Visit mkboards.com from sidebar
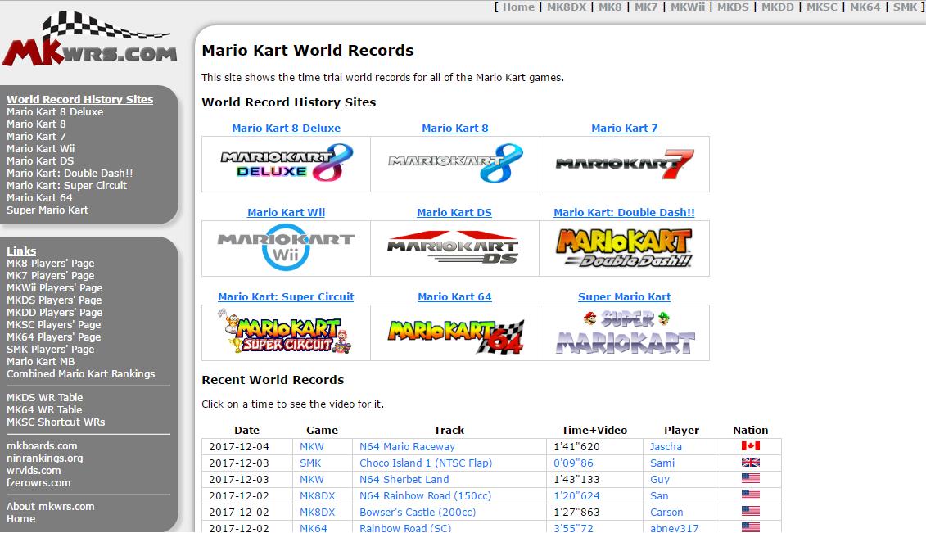Image resolution: width=926 pixels, height=533 pixels. (42, 446)
